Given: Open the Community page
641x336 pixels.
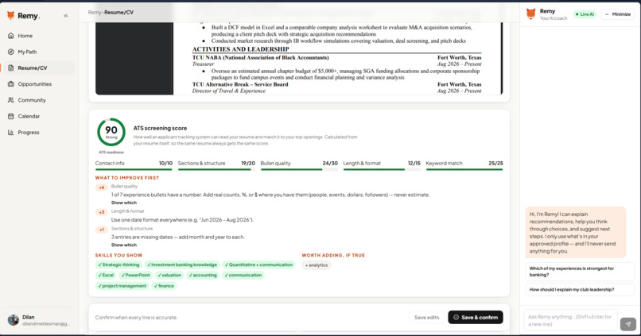Looking at the screenshot, I should [x=38, y=100].
